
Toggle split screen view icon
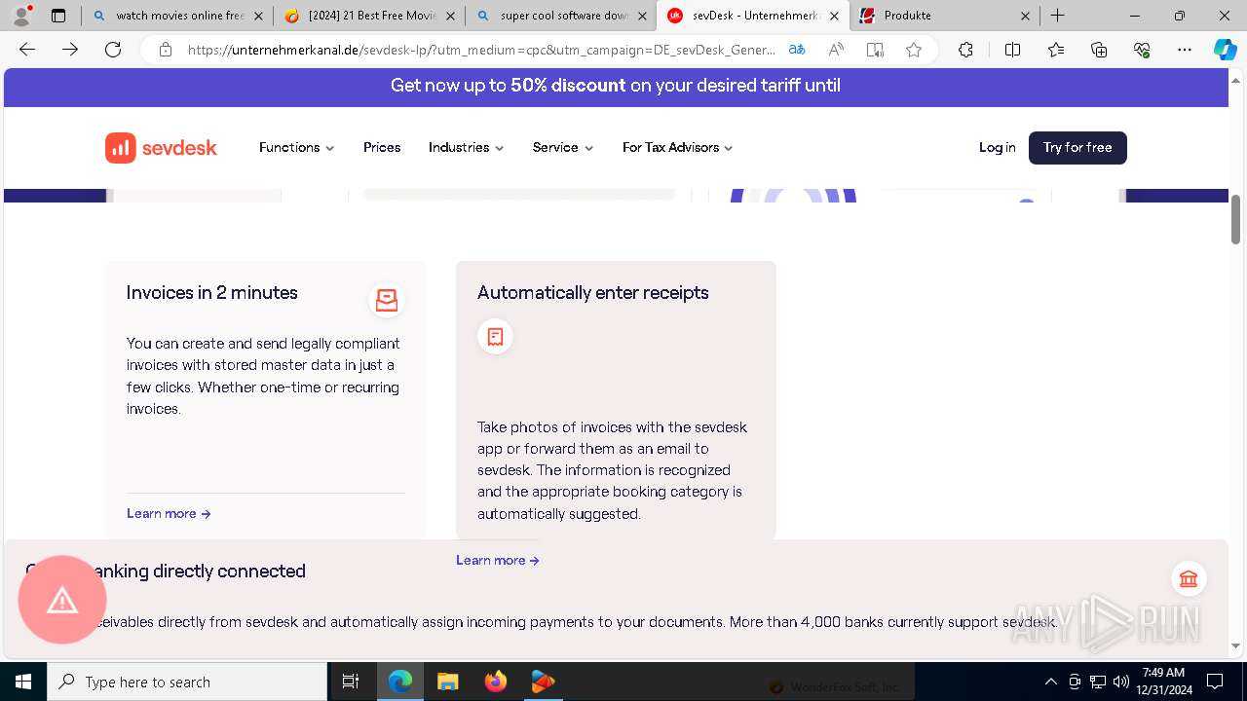pos(1012,50)
